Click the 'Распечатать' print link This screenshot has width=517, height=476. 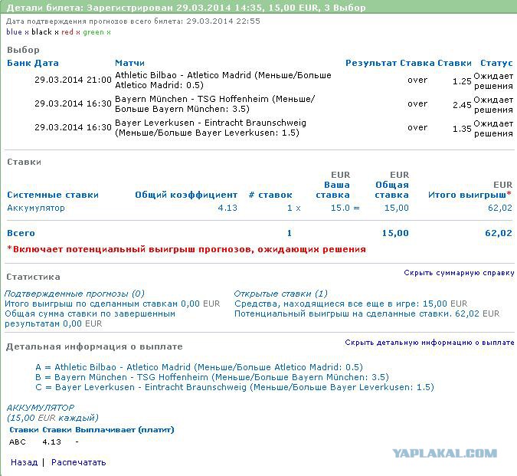pyautogui.click(x=78, y=462)
